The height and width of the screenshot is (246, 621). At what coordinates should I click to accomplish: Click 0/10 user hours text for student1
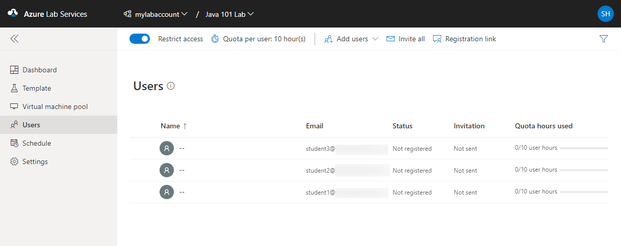pos(536,192)
